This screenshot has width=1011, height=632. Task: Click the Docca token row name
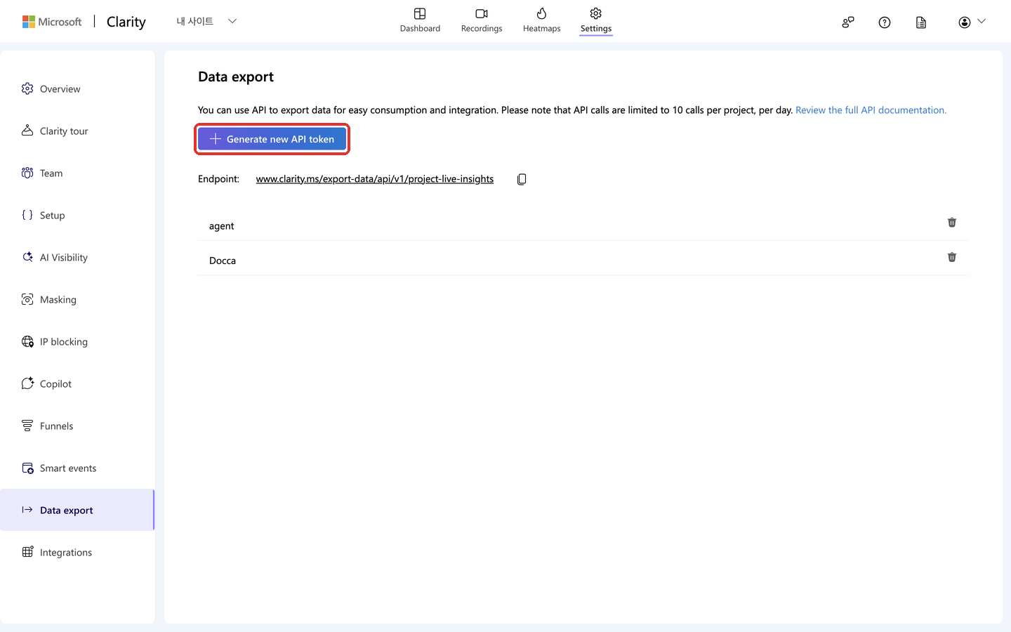(223, 261)
